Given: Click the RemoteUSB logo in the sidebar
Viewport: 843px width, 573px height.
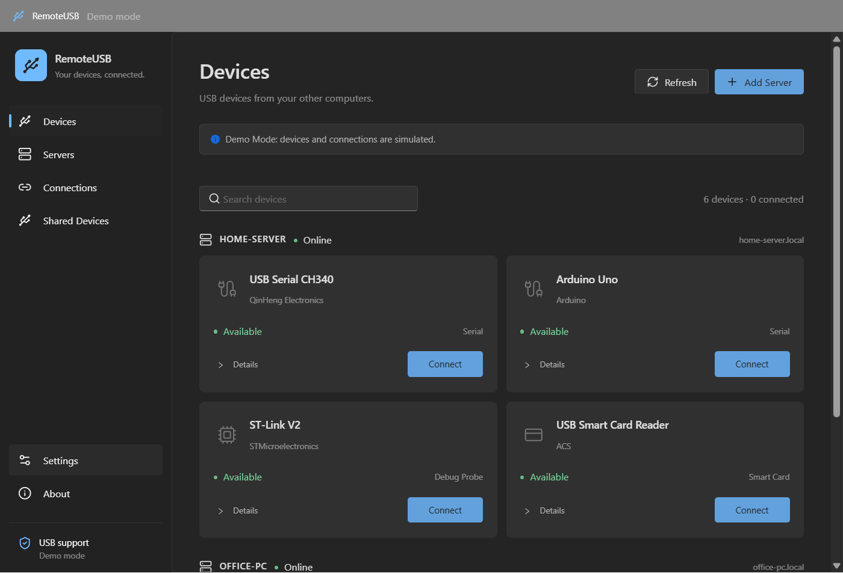Looking at the screenshot, I should pyautogui.click(x=31, y=65).
